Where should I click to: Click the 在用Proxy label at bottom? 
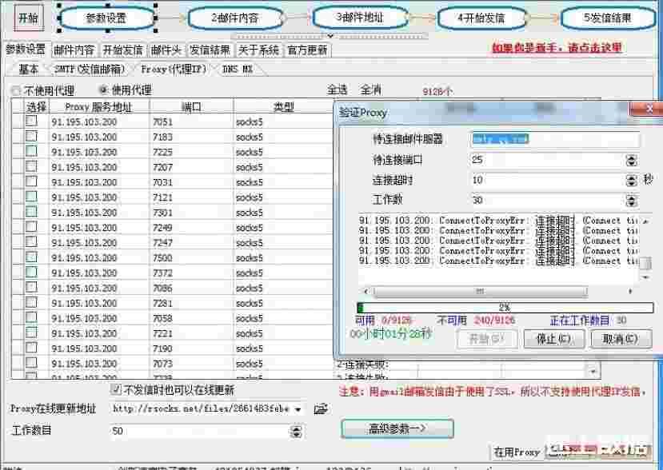coord(517,452)
